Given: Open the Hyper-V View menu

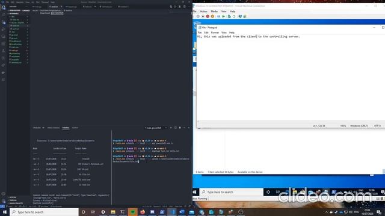Looking at the screenshot, I should coord(224,11).
